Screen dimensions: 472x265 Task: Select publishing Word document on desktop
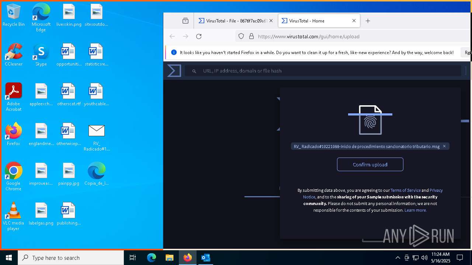69,214
